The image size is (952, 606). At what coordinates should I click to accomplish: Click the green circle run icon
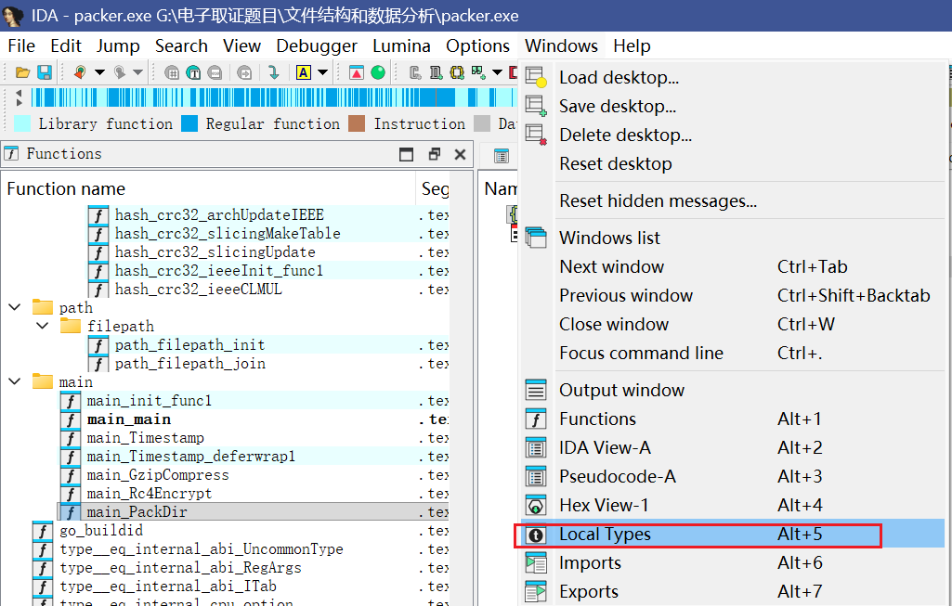[378, 72]
